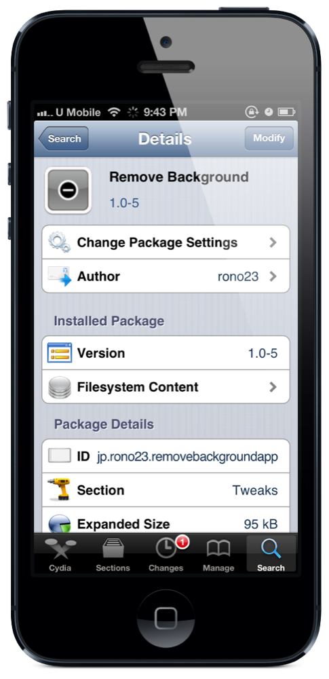
Task: Tap the gears icon beside Change Package Settings
Action: [x=59, y=242]
